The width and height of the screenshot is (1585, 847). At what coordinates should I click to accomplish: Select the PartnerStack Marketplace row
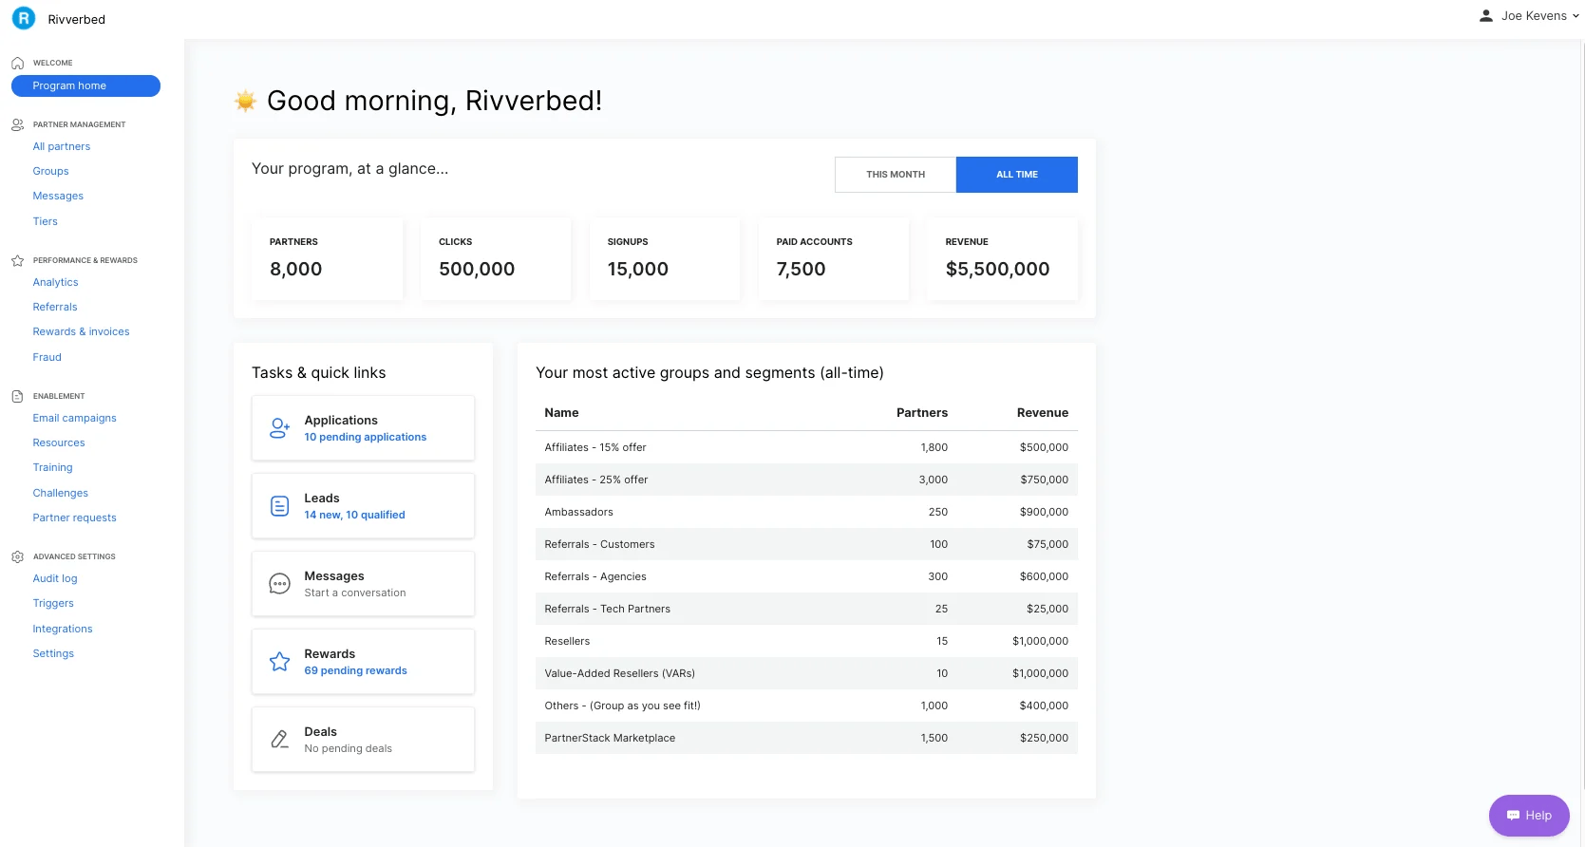(x=806, y=738)
